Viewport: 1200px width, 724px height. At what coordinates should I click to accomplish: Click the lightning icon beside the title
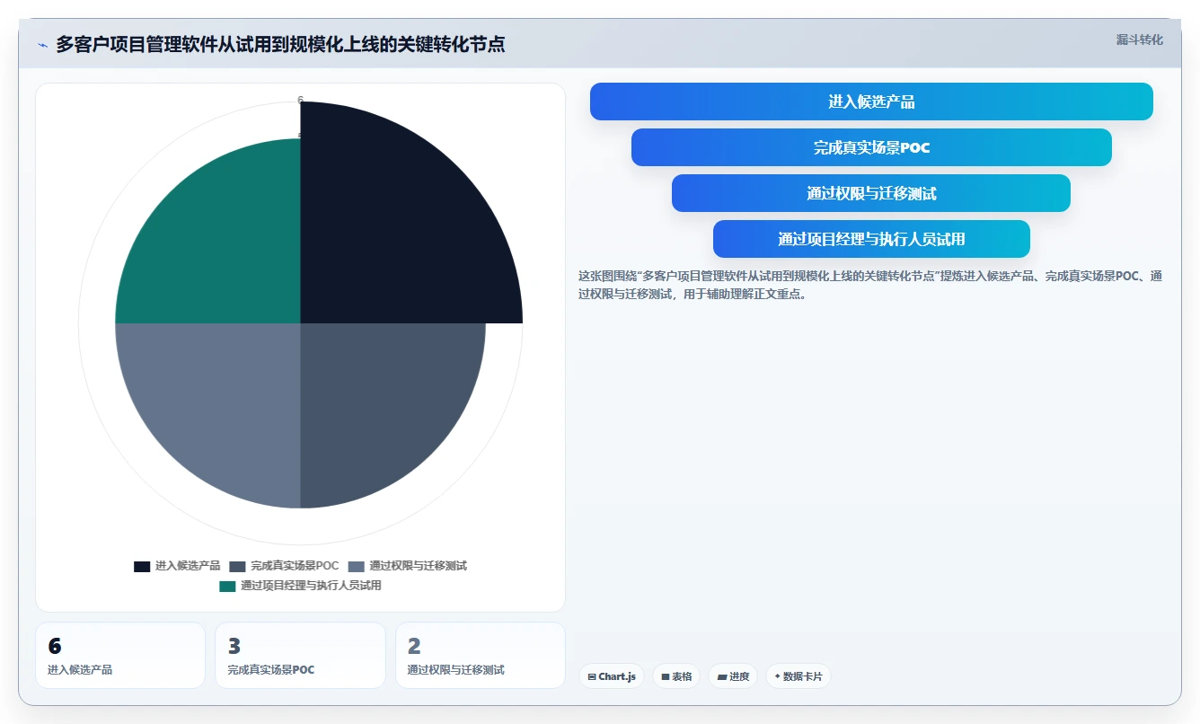point(42,45)
